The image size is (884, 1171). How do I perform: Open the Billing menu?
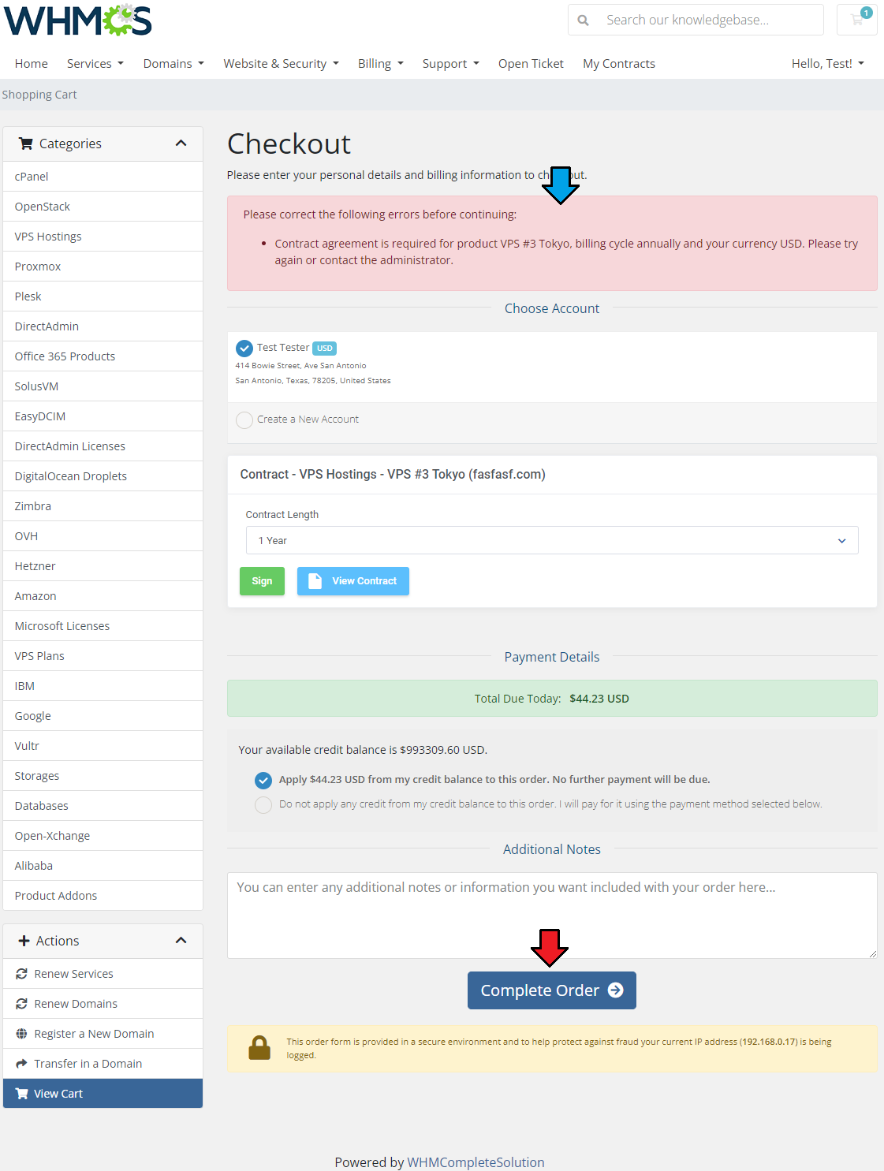tap(380, 64)
